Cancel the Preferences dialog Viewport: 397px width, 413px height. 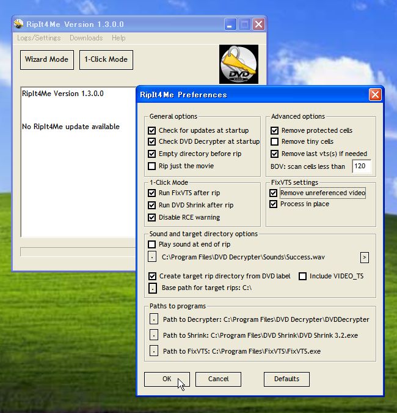tap(218, 379)
